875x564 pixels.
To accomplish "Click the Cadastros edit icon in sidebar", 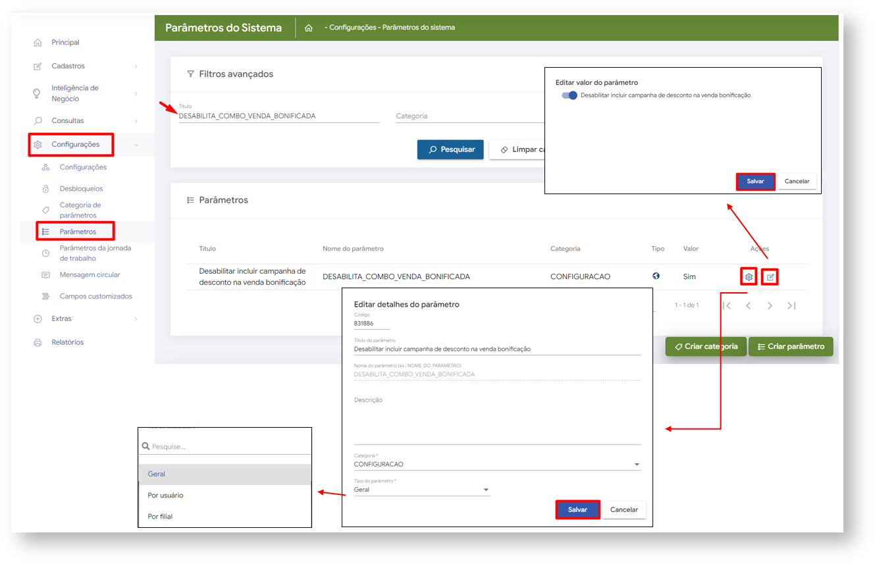I will pos(38,66).
